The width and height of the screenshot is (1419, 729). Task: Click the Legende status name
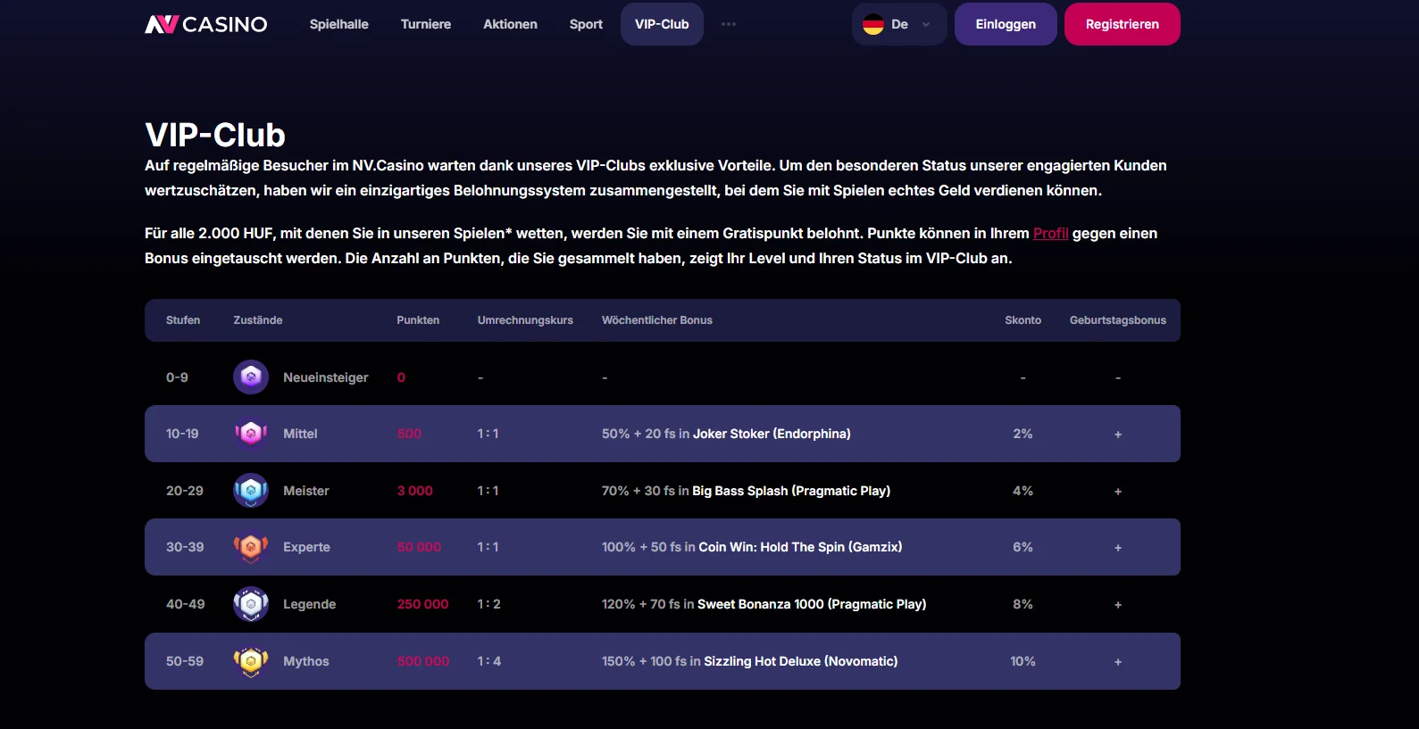click(x=310, y=604)
